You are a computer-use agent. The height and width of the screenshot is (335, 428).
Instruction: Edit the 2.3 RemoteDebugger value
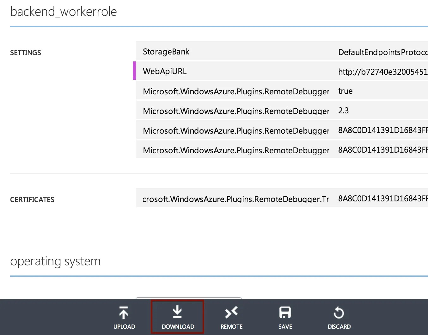pyautogui.click(x=344, y=111)
